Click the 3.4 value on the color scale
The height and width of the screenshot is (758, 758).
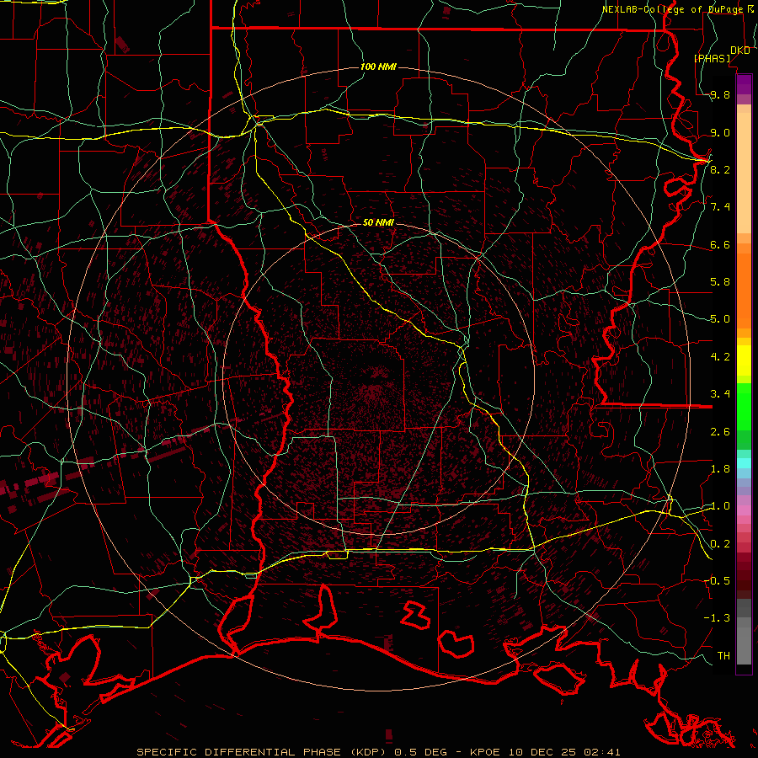(720, 394)
